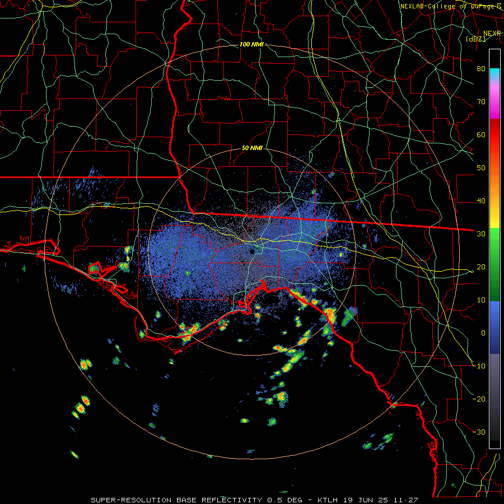Click the 20 value on the dBZ scale
Viewport: 504px width, 504px height.
point(481,267)
